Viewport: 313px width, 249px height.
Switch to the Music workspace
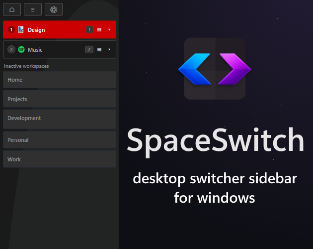click(x=60, y=49)
